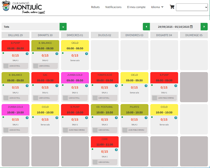Expand the Tots activity filter dropdown
The width and height of the screenshot is (210, 168).
(x=63, y=27)
